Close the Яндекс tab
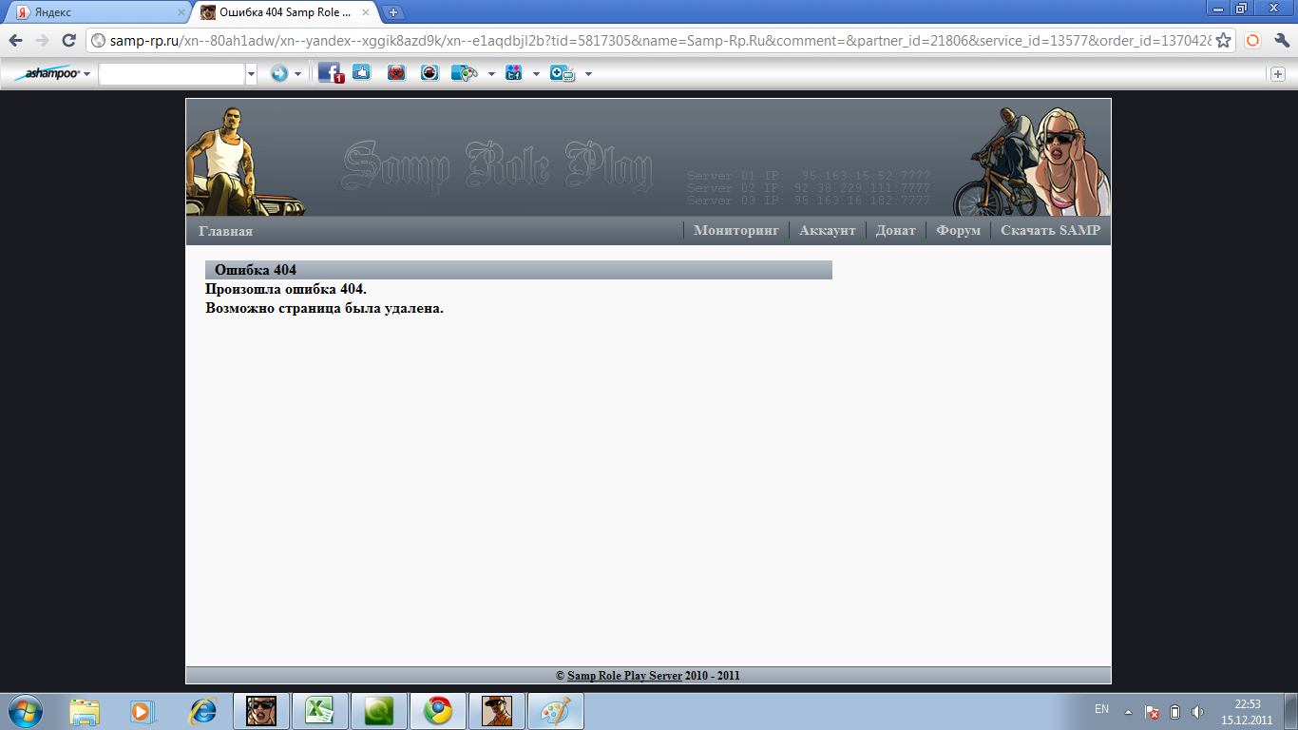 tap(181, 12)
